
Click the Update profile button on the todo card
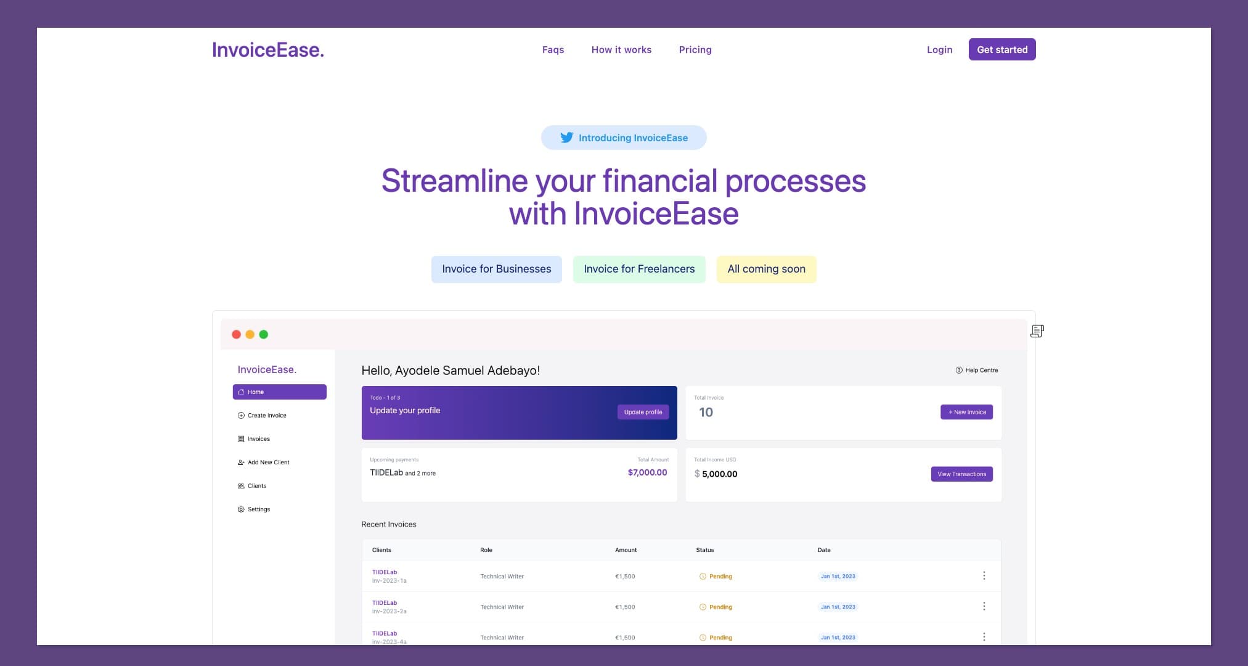click(643, 412)
